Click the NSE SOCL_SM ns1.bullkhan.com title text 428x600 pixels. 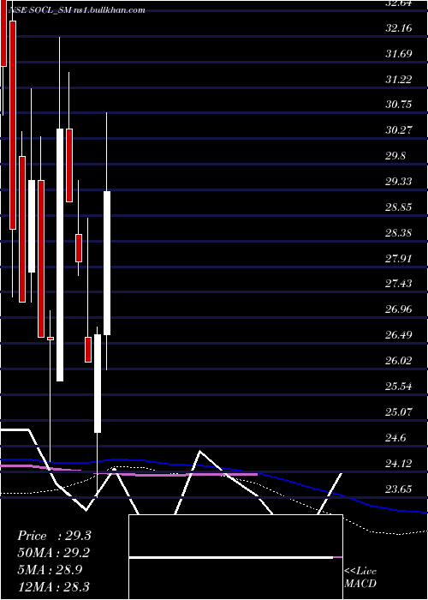pyautogui.click(x=78, y=10)
